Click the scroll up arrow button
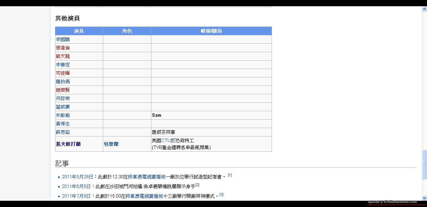The width and height of the screenshot is (427, 207). [424, 9]
